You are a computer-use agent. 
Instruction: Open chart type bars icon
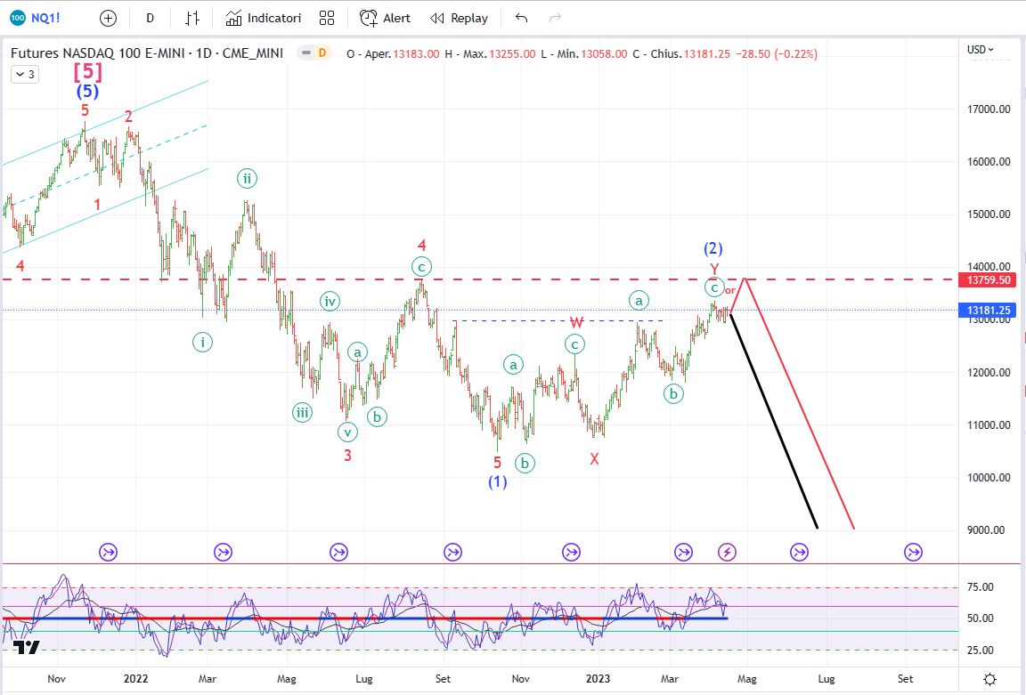[x=191, y=19]
